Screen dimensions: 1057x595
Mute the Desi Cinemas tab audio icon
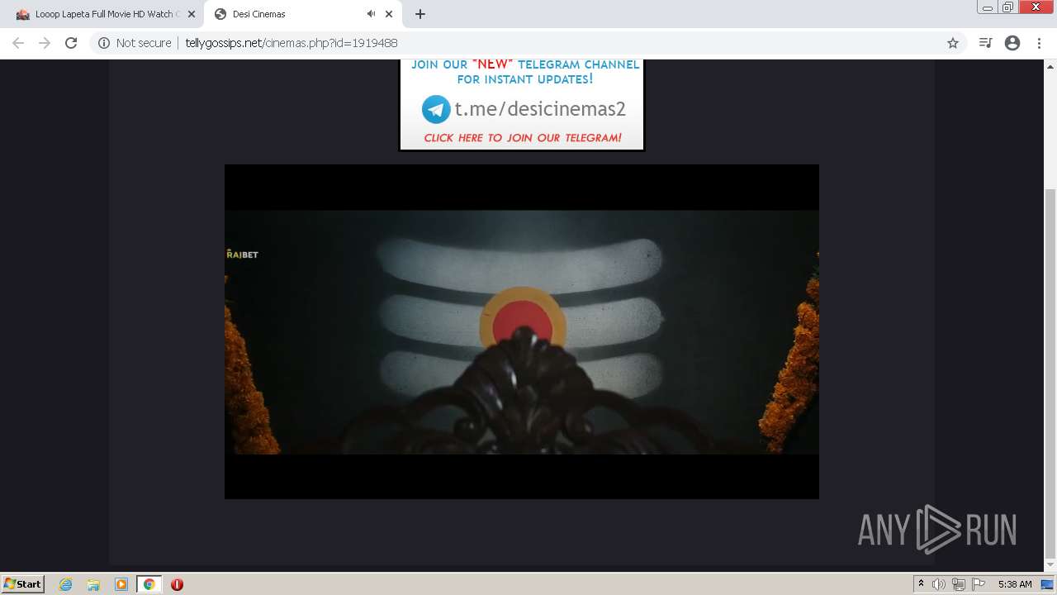click(x=371, y=14)
